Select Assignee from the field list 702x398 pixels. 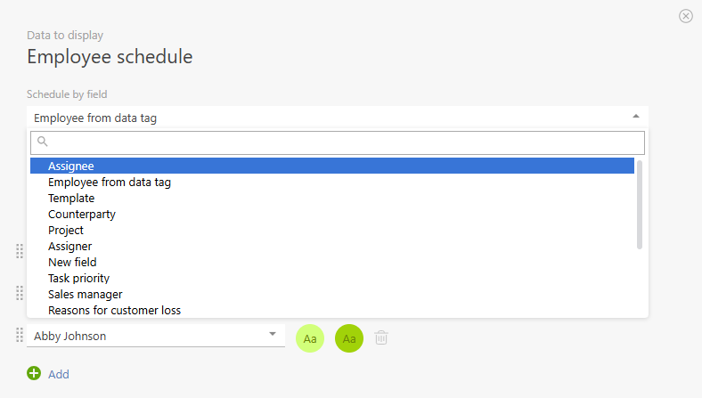pyautogui.click(x=71, y=166)
